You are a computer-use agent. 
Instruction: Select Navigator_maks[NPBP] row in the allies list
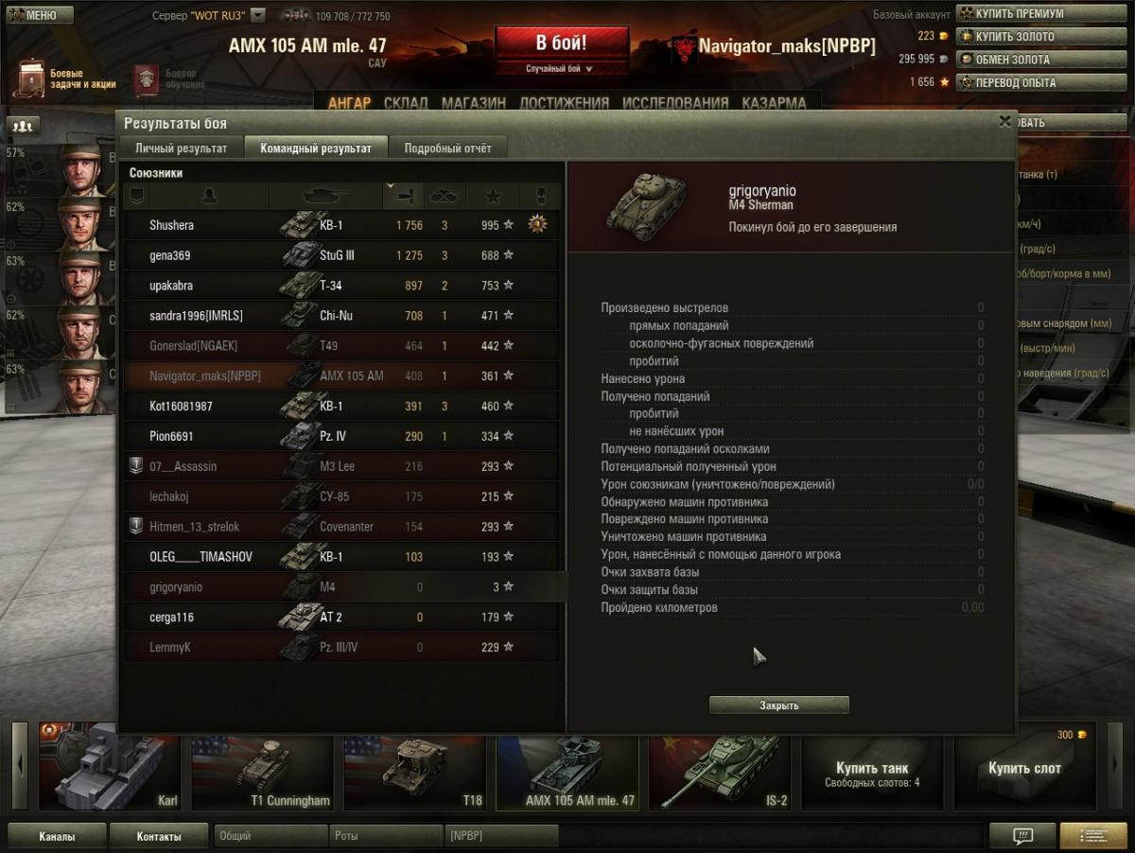[342, 376]
